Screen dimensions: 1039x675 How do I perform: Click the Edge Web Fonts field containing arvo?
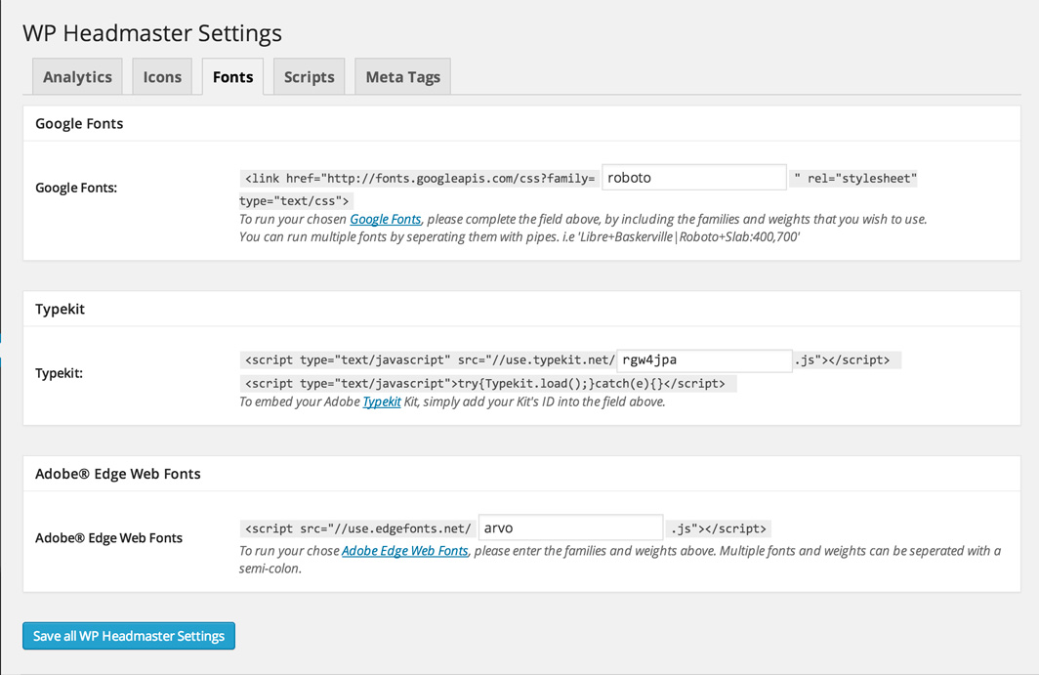pyautogui.click(x=570, y=527)
